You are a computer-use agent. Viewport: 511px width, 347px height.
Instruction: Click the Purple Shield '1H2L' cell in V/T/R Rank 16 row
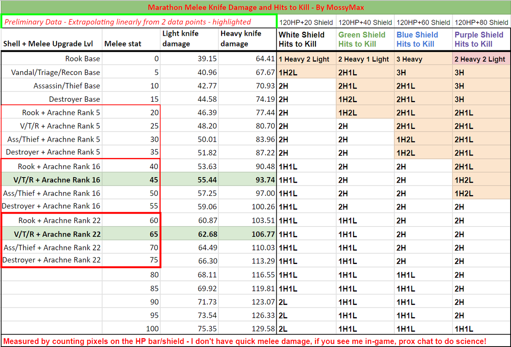(x=482, y=180)
